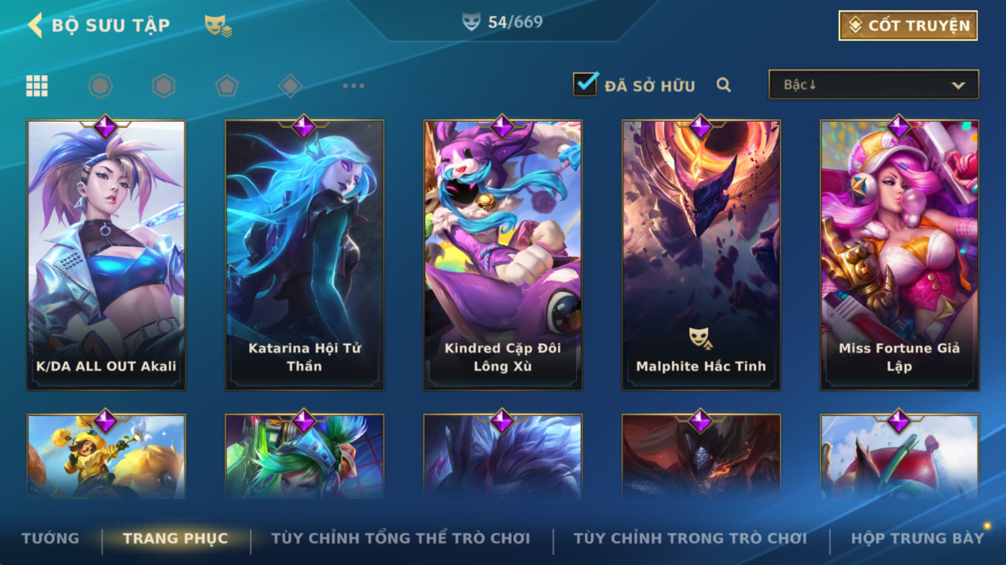Viewport: 1006px width, 565px height.
Task: Switch to the Tướng tab
Action: pyautogui.click(x=50, y=538)
